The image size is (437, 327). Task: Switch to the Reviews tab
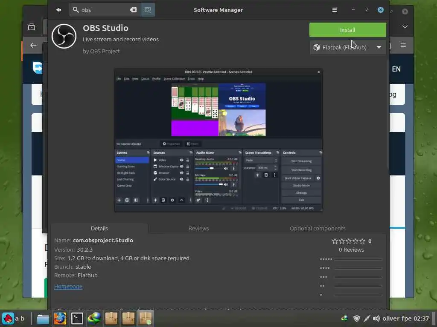198,228
